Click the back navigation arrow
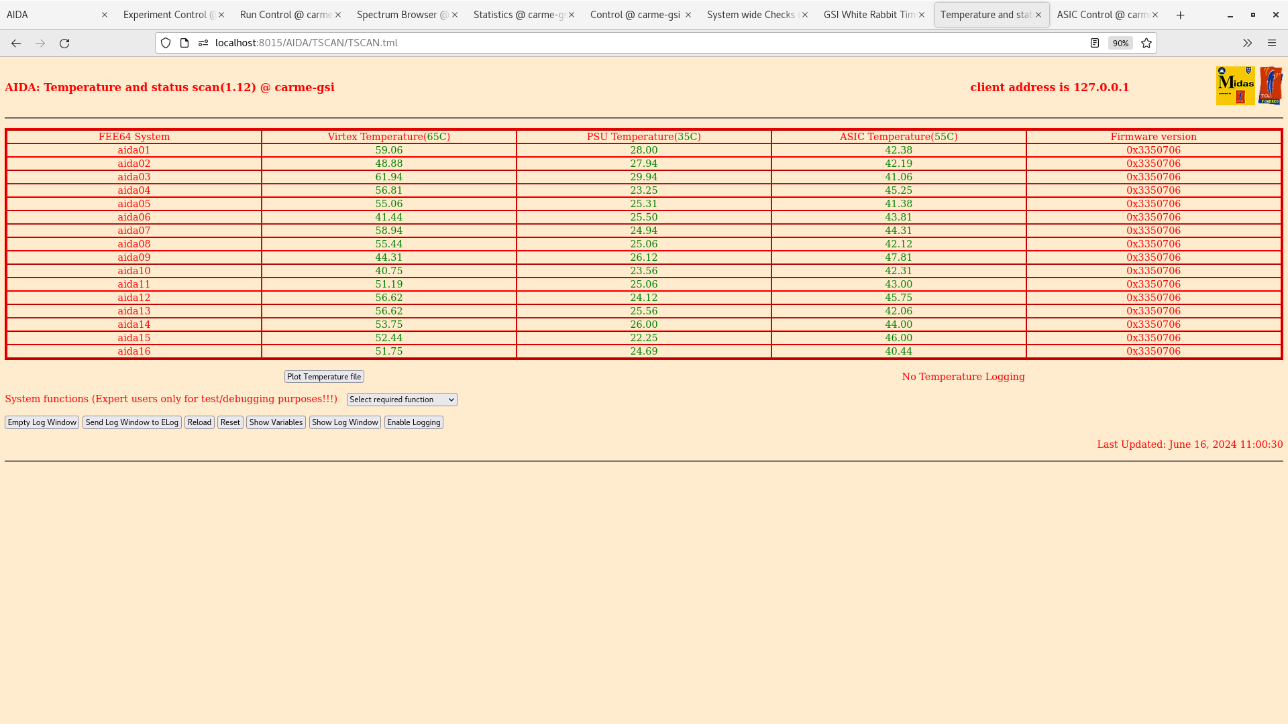This screenshot has height=724, width=1288. [x=16, y=42]
